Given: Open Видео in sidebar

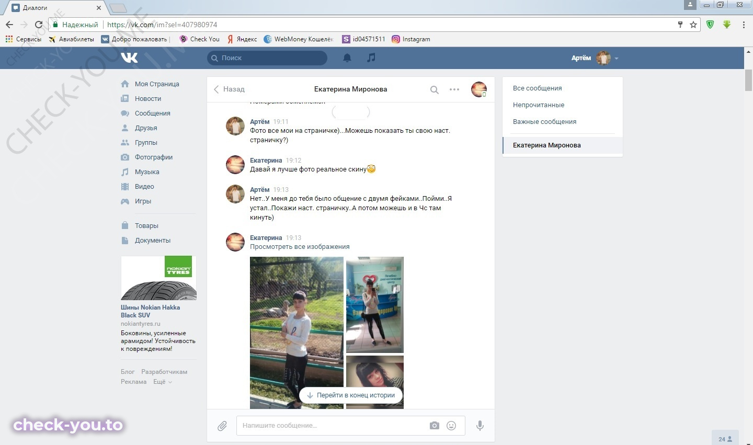Looking at the screenshot, I should (x=144, y=187).
